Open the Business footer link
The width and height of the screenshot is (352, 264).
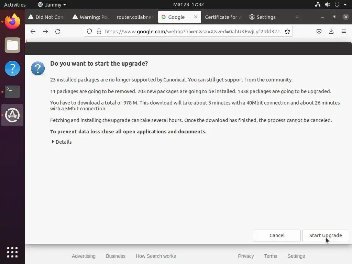click(x=115, y=256)
